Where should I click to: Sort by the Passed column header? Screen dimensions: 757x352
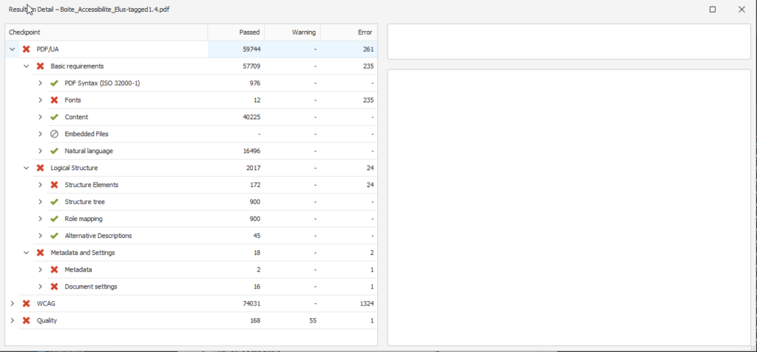point(236,32)
